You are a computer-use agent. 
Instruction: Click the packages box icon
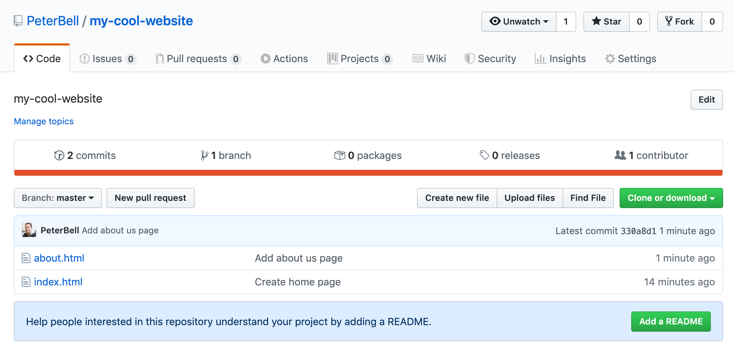tap(340, 155)
